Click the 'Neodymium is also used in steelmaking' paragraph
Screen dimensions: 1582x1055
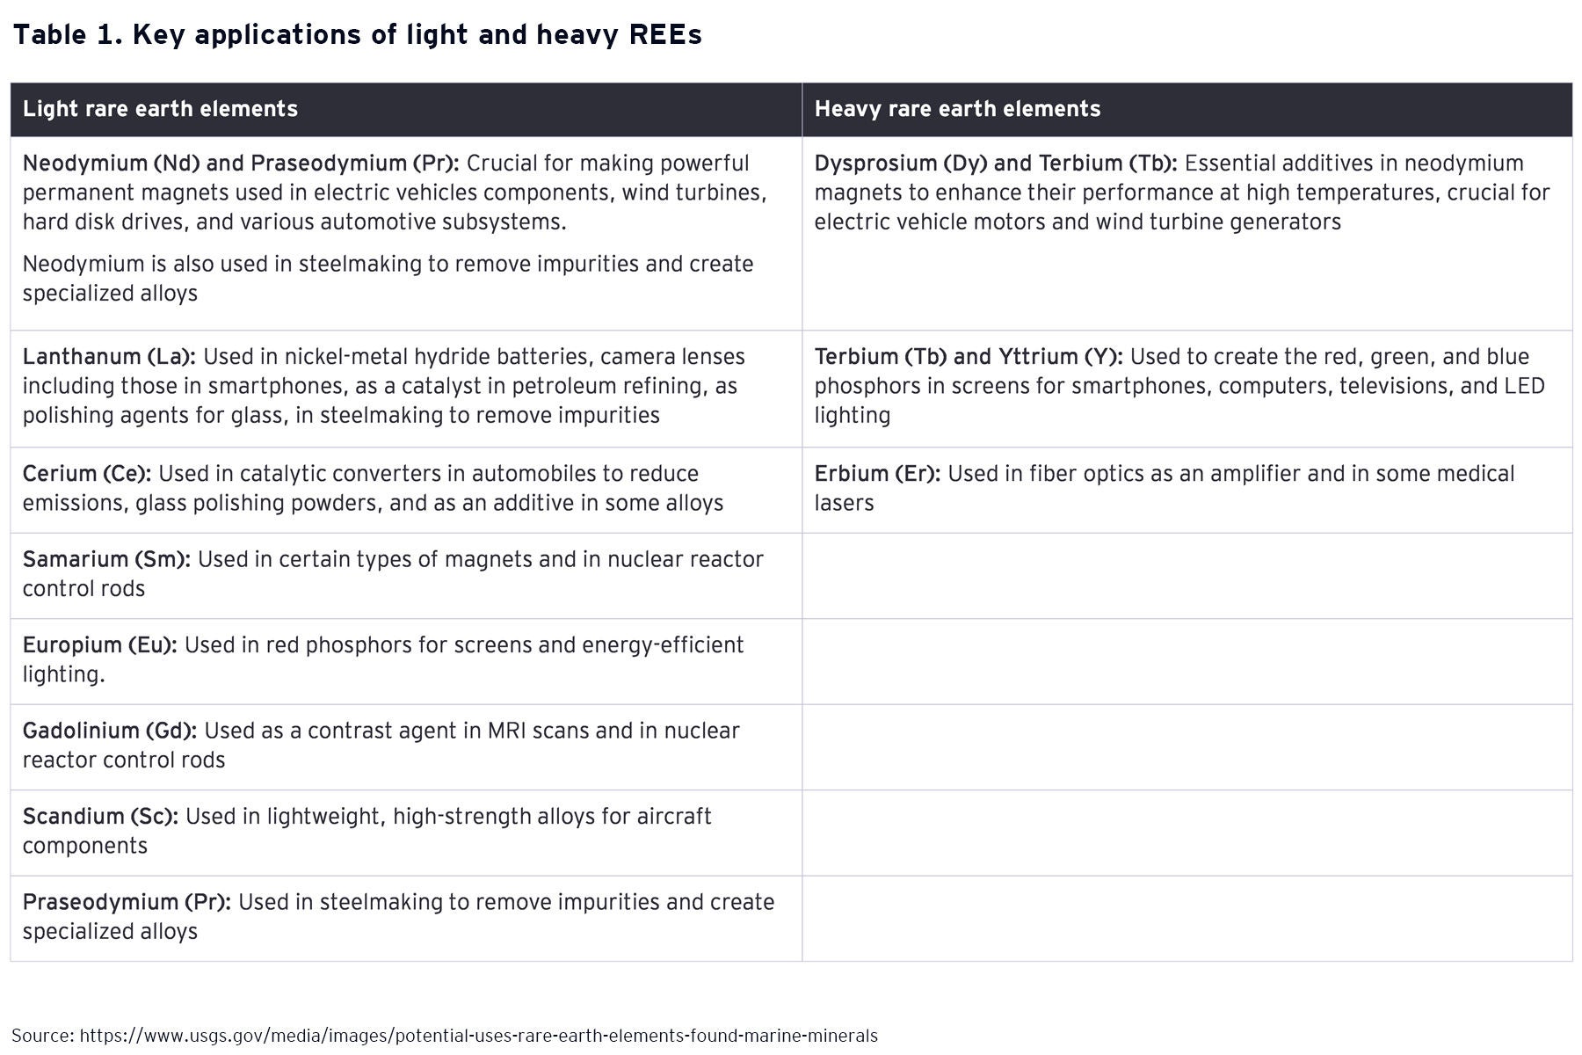[388, 278]
